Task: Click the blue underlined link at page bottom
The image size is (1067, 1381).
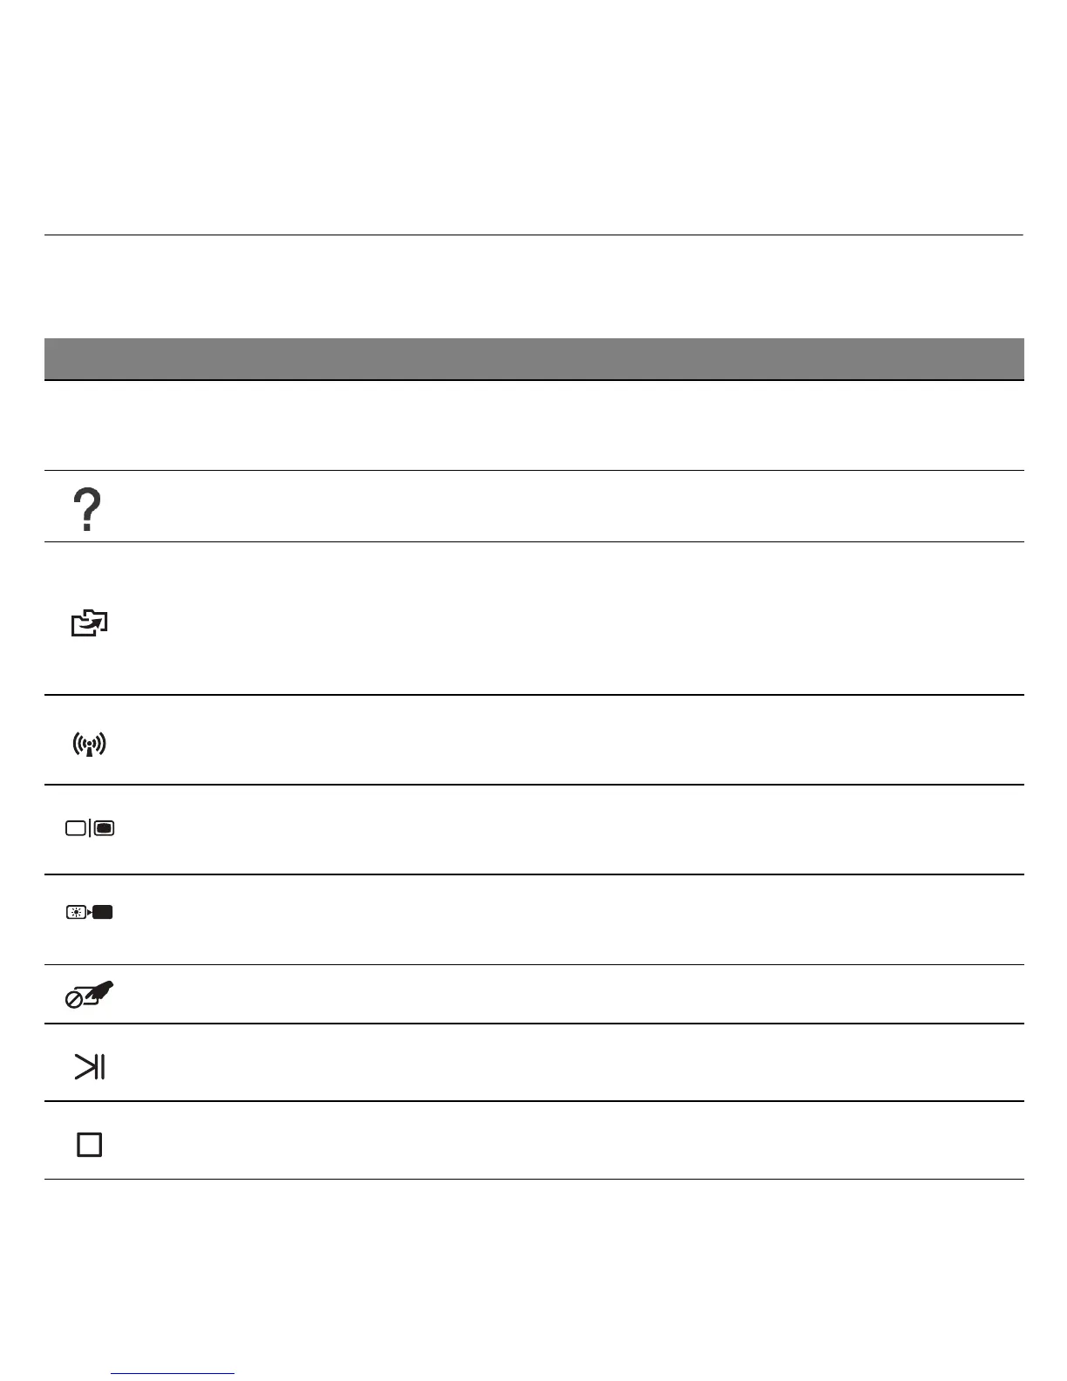Action: 173,1374
